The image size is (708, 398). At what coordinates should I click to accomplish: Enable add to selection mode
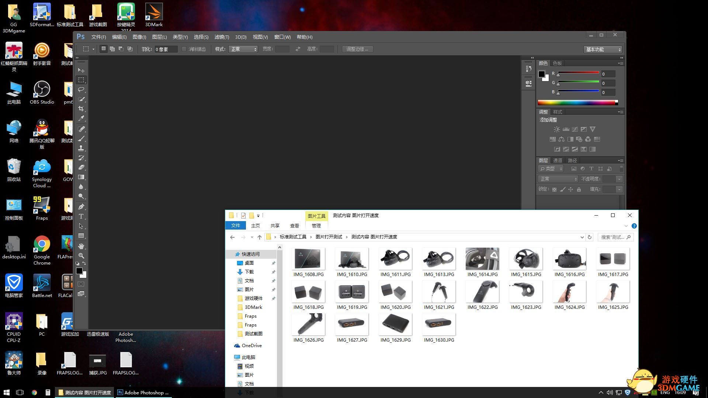112,49
